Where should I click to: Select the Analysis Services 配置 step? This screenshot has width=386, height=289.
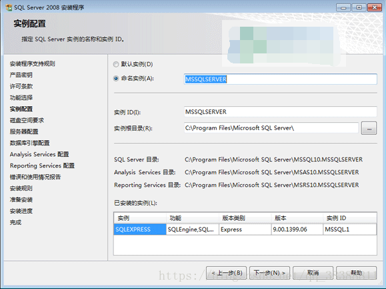coord(39,154)
